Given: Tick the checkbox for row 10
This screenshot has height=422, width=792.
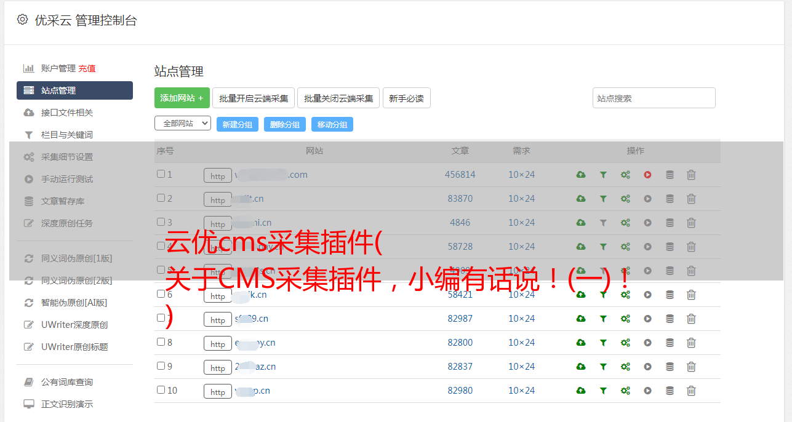Looking at the screenshot, I should [x=161, y=390].
